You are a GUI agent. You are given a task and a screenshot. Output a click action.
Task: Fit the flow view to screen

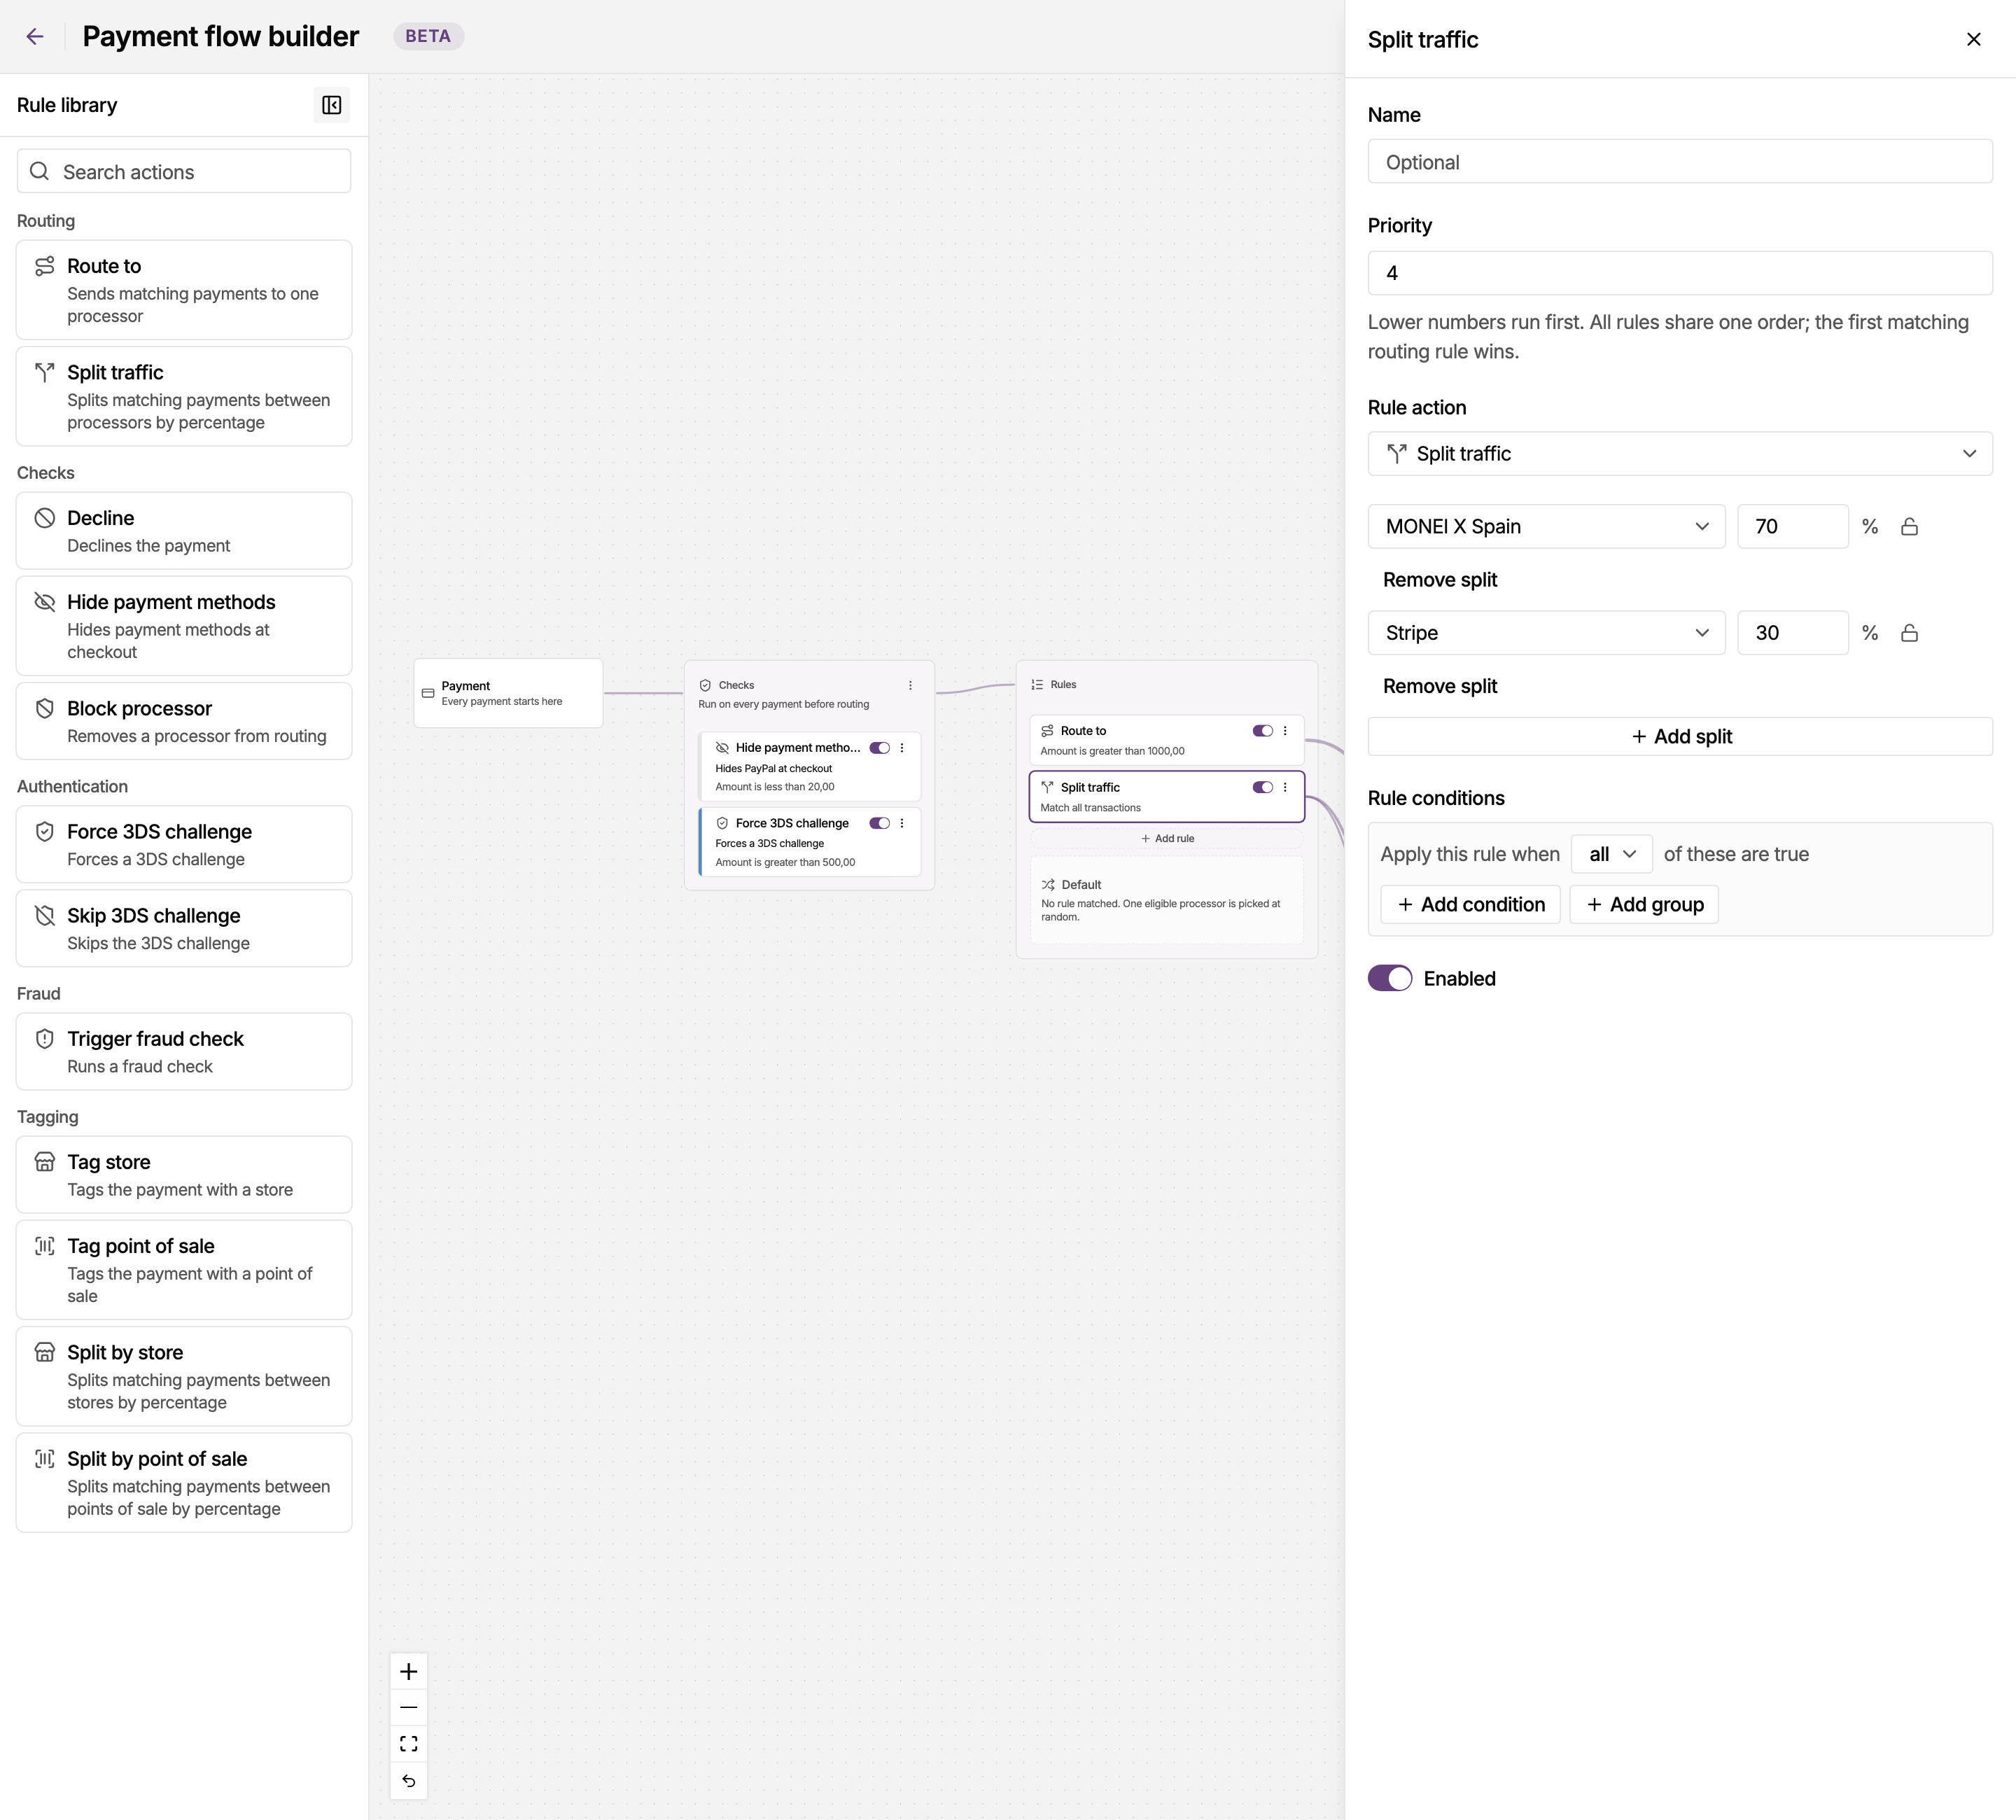408,1743
